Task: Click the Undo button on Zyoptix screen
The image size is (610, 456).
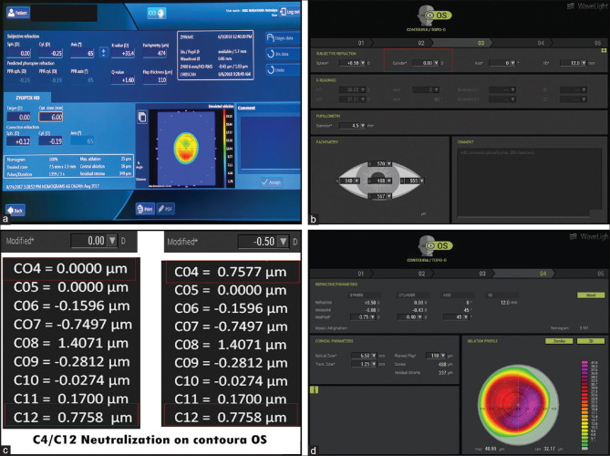Action: (x=283, y=69)
